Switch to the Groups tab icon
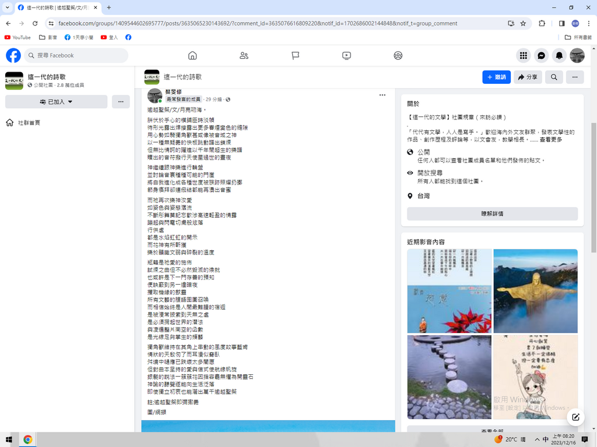 tap(398, 55)
